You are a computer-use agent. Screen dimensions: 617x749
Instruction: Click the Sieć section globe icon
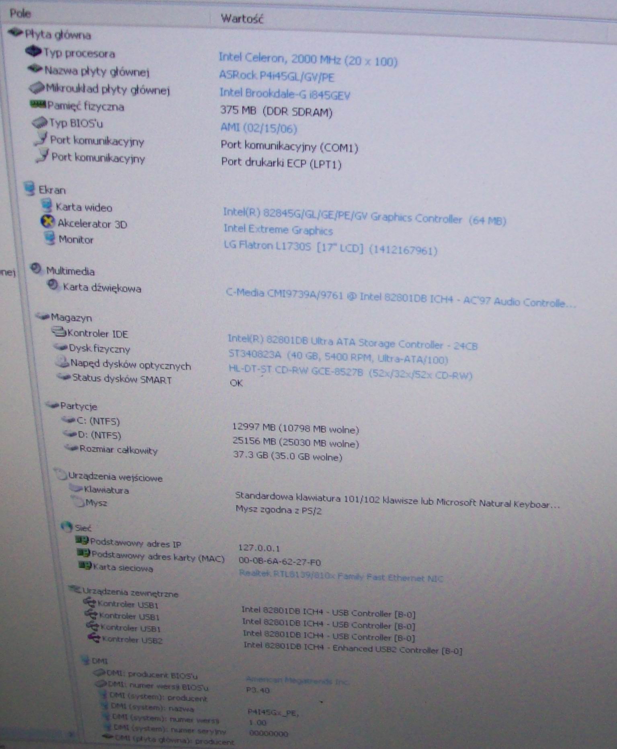click(x=67, y=526)
